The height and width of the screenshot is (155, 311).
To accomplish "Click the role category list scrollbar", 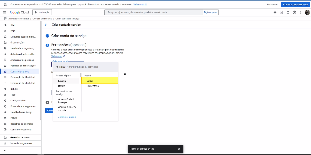I will click(81, 75).
